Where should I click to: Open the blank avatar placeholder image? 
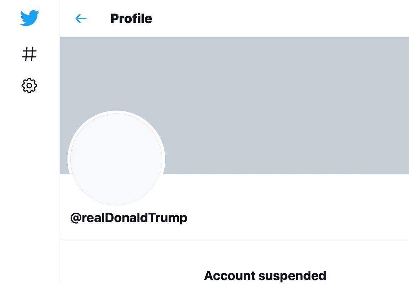116,159
